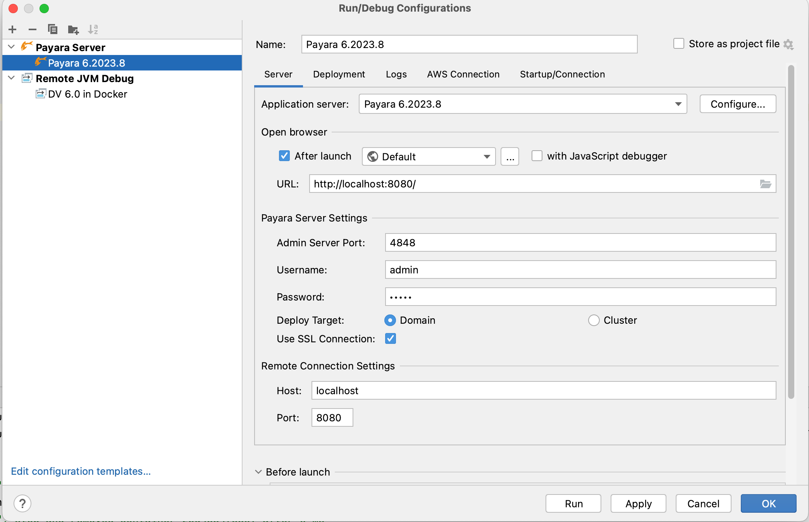Click the Copy Configuration icon

coord(53,29)
